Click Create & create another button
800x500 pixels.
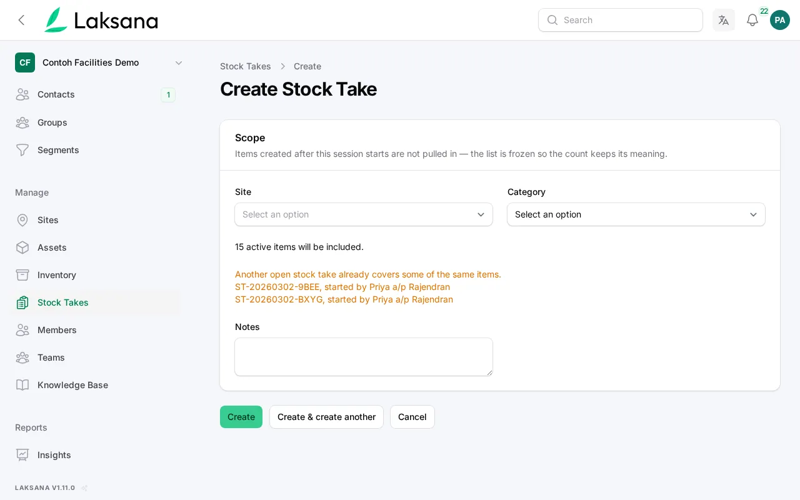click(x=326, y=417)
